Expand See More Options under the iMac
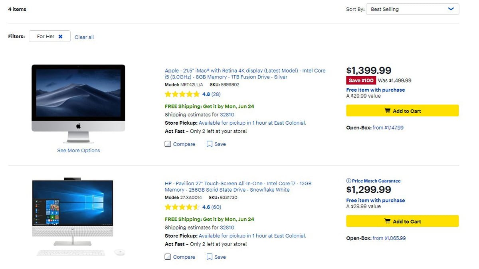The image size is (479, 269). pyautogui.click(x=79, y=151)
